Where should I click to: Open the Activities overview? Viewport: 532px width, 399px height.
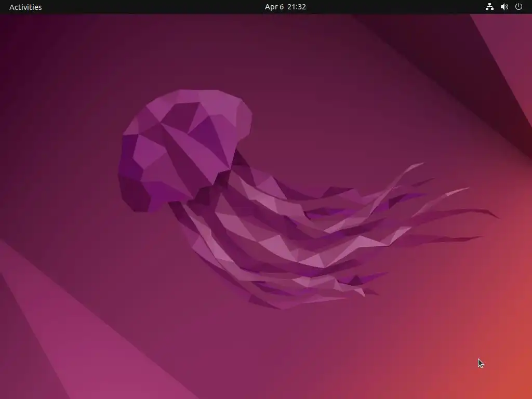pos(25,7)
